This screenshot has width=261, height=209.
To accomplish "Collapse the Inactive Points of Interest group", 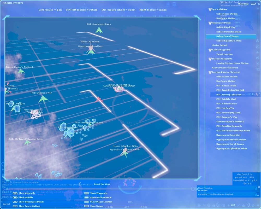I will point(210,73).
